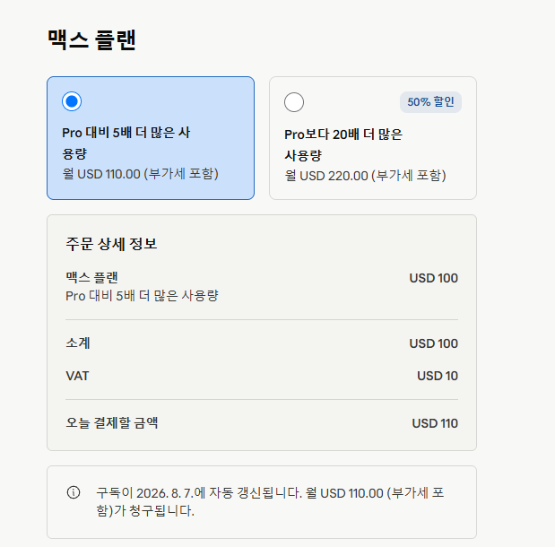Screen dimensions: 555x547
Task: Click the 소계 subtotal label
Action: tap(78, 343)
